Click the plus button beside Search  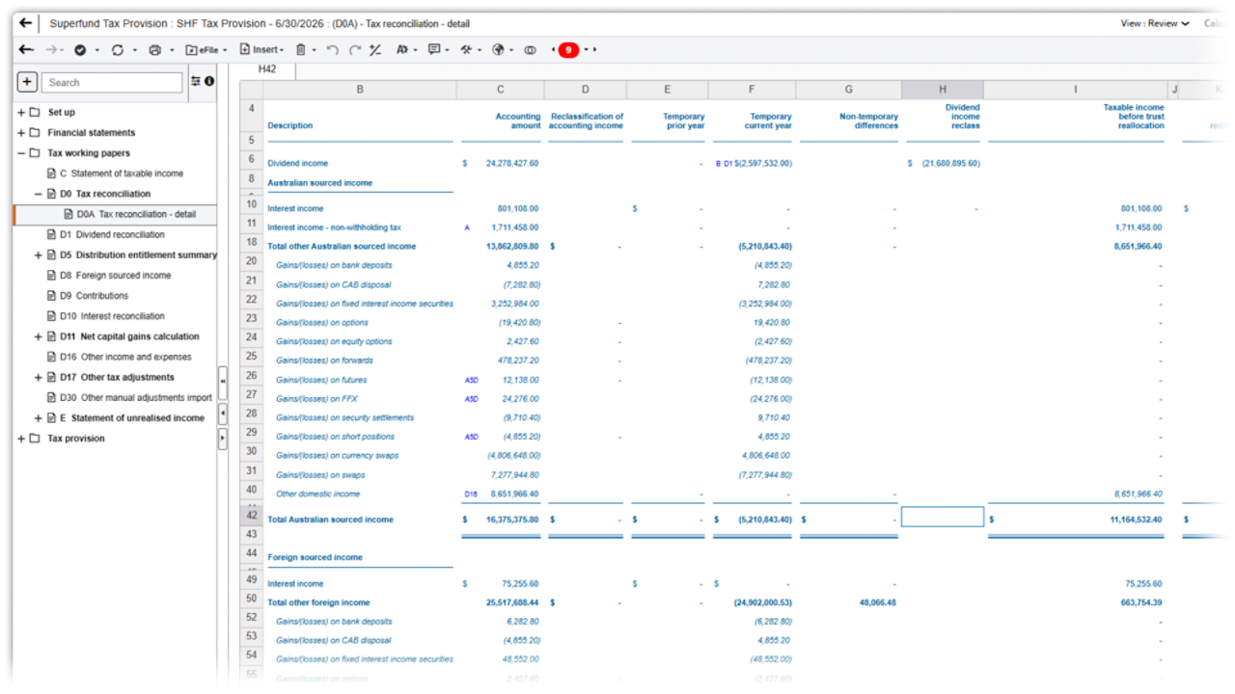[x=27, y=83]
